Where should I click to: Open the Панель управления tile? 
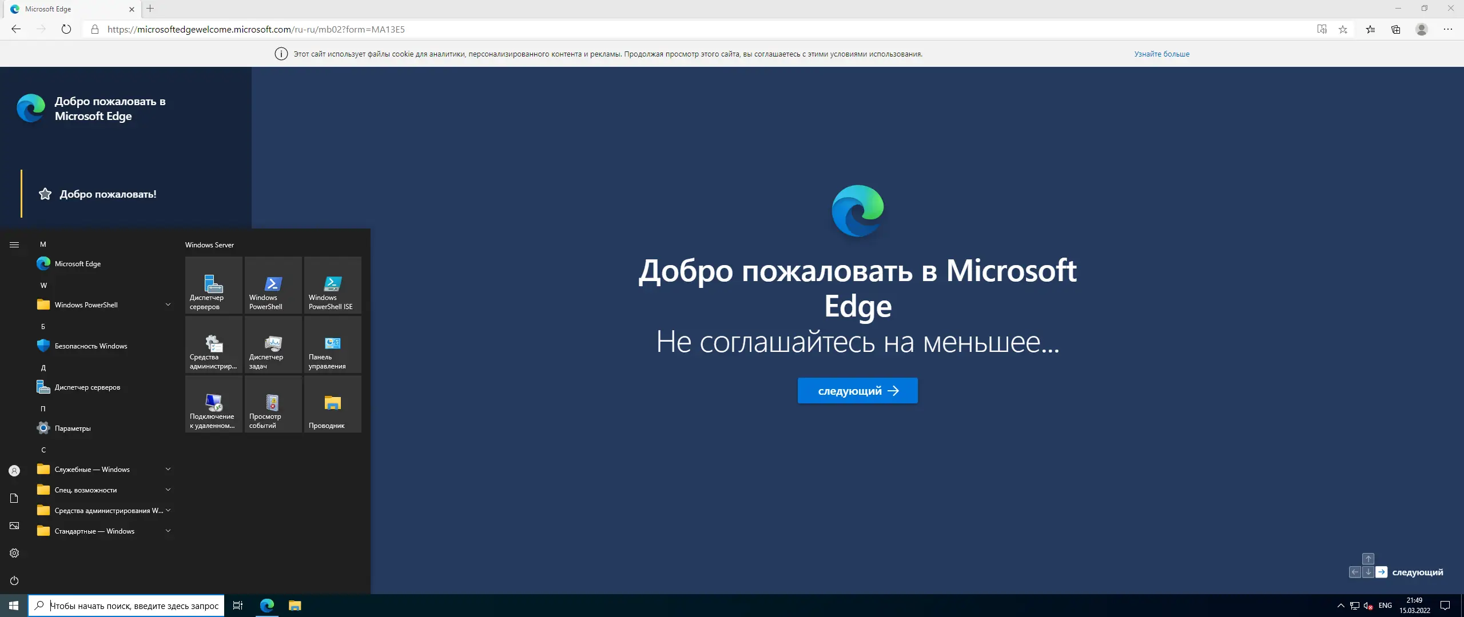(x=332, y=344)
